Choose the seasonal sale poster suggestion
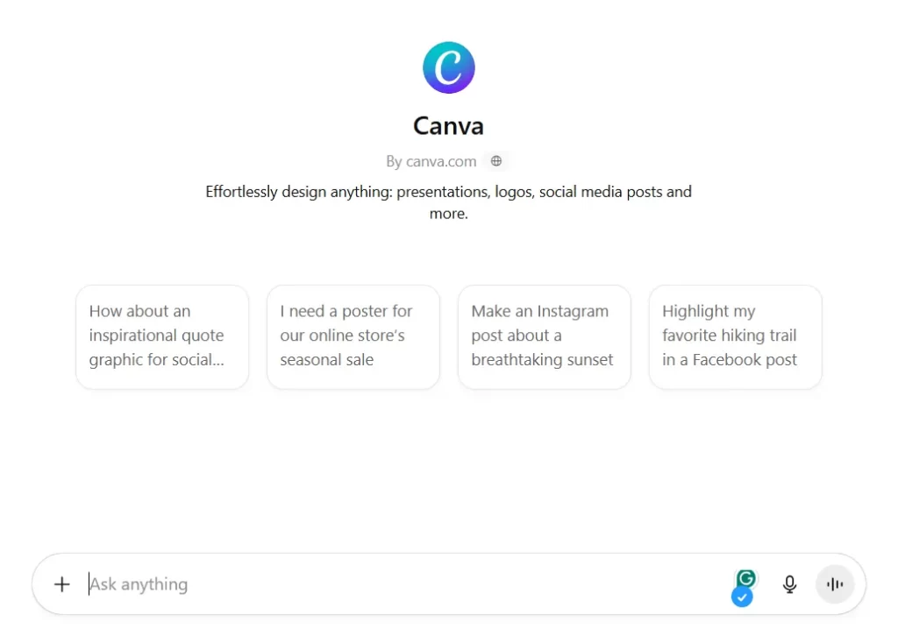 [x=353, y=336]
